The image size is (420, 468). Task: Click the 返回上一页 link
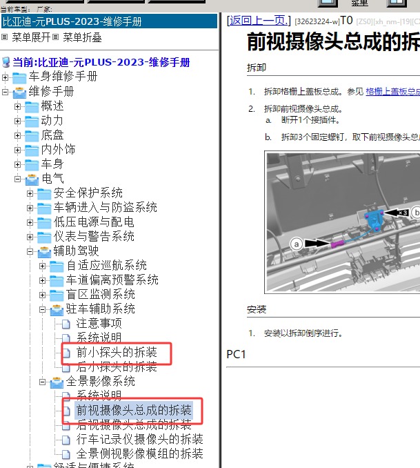coord(259,21)
